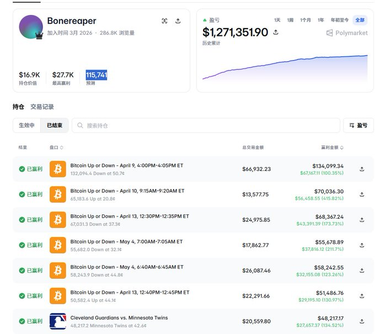Open Bitcoin April 13, 12:40PM market link
Viewport: 375px width, 334px height.
pos(130,292)
